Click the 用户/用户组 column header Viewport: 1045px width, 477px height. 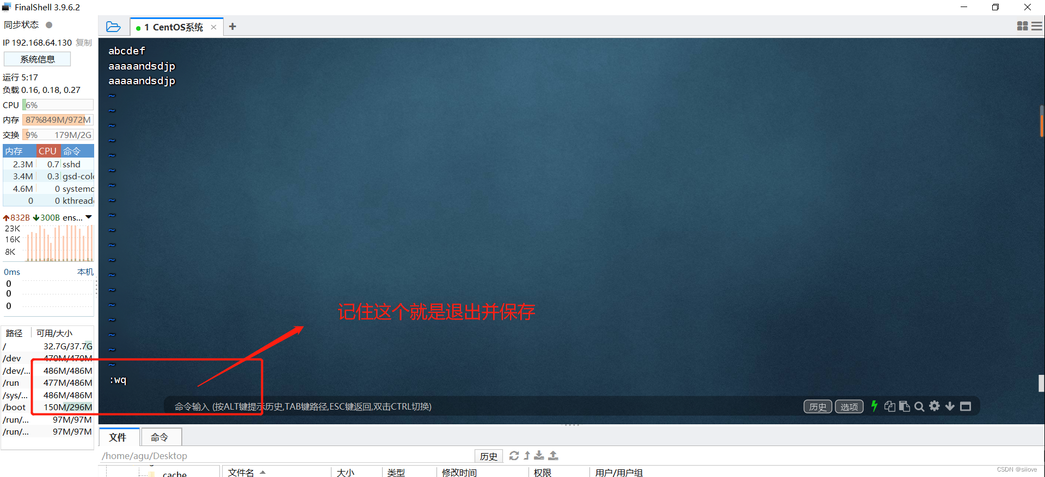click(x=619, y=473)
